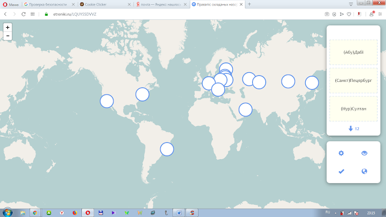Click the RU language indicator in tray

[327, 212]
